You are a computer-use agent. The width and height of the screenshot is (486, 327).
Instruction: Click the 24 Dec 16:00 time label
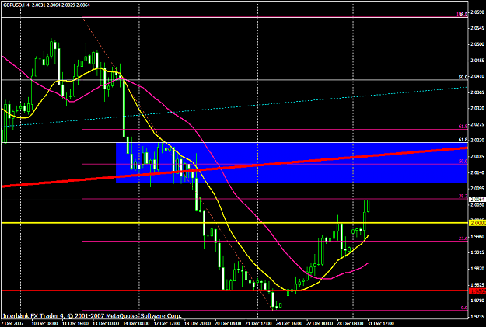(288, 324)
